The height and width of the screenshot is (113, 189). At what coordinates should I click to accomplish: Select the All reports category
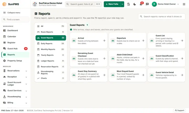pos(51,26)
